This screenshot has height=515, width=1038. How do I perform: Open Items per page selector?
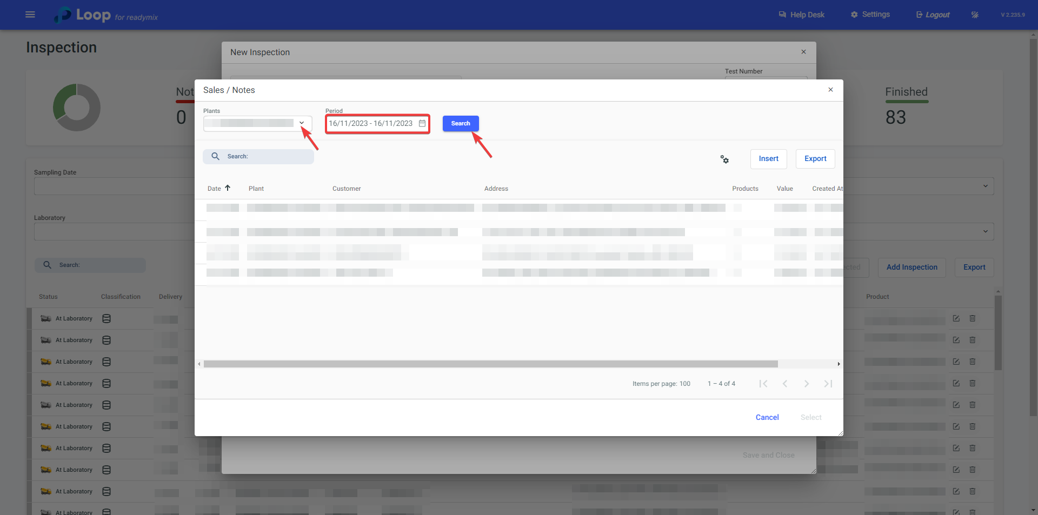coord(684,384)
